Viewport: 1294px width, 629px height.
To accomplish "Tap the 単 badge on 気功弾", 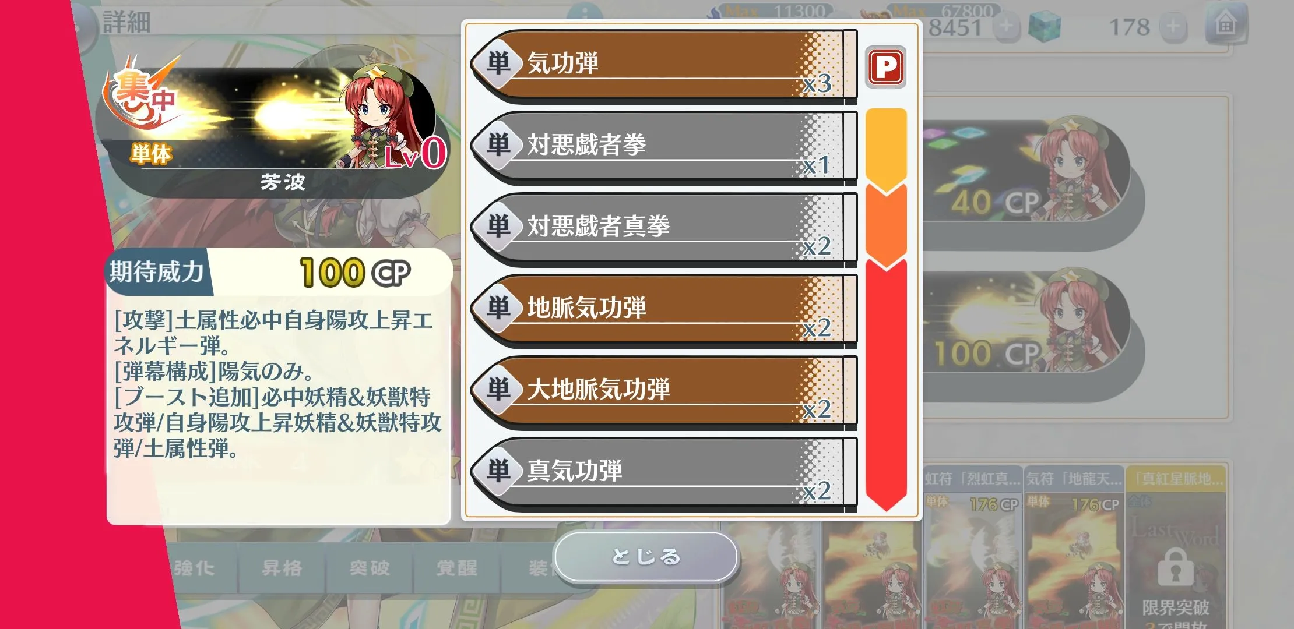I will pyautogui.click(x=497, y=63).
